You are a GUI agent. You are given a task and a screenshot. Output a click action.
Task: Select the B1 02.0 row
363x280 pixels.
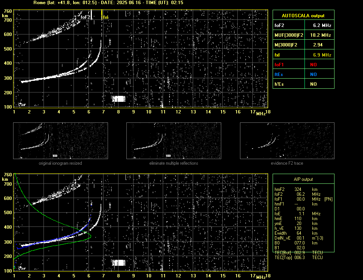[289, 248]
